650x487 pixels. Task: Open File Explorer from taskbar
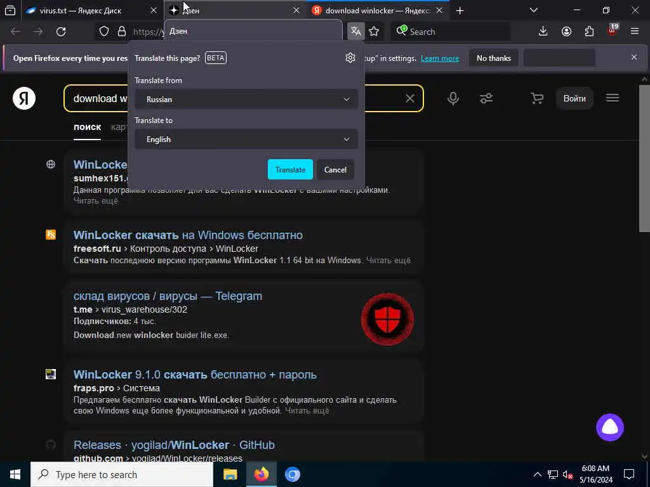click(230, 474)
